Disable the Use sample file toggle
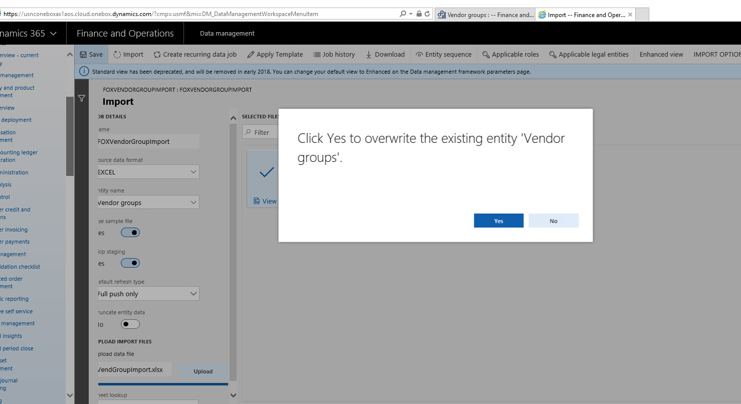The image size is (741, 404). 130,232
